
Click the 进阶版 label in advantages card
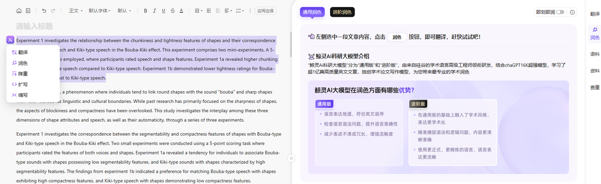(x=418, y=104)
